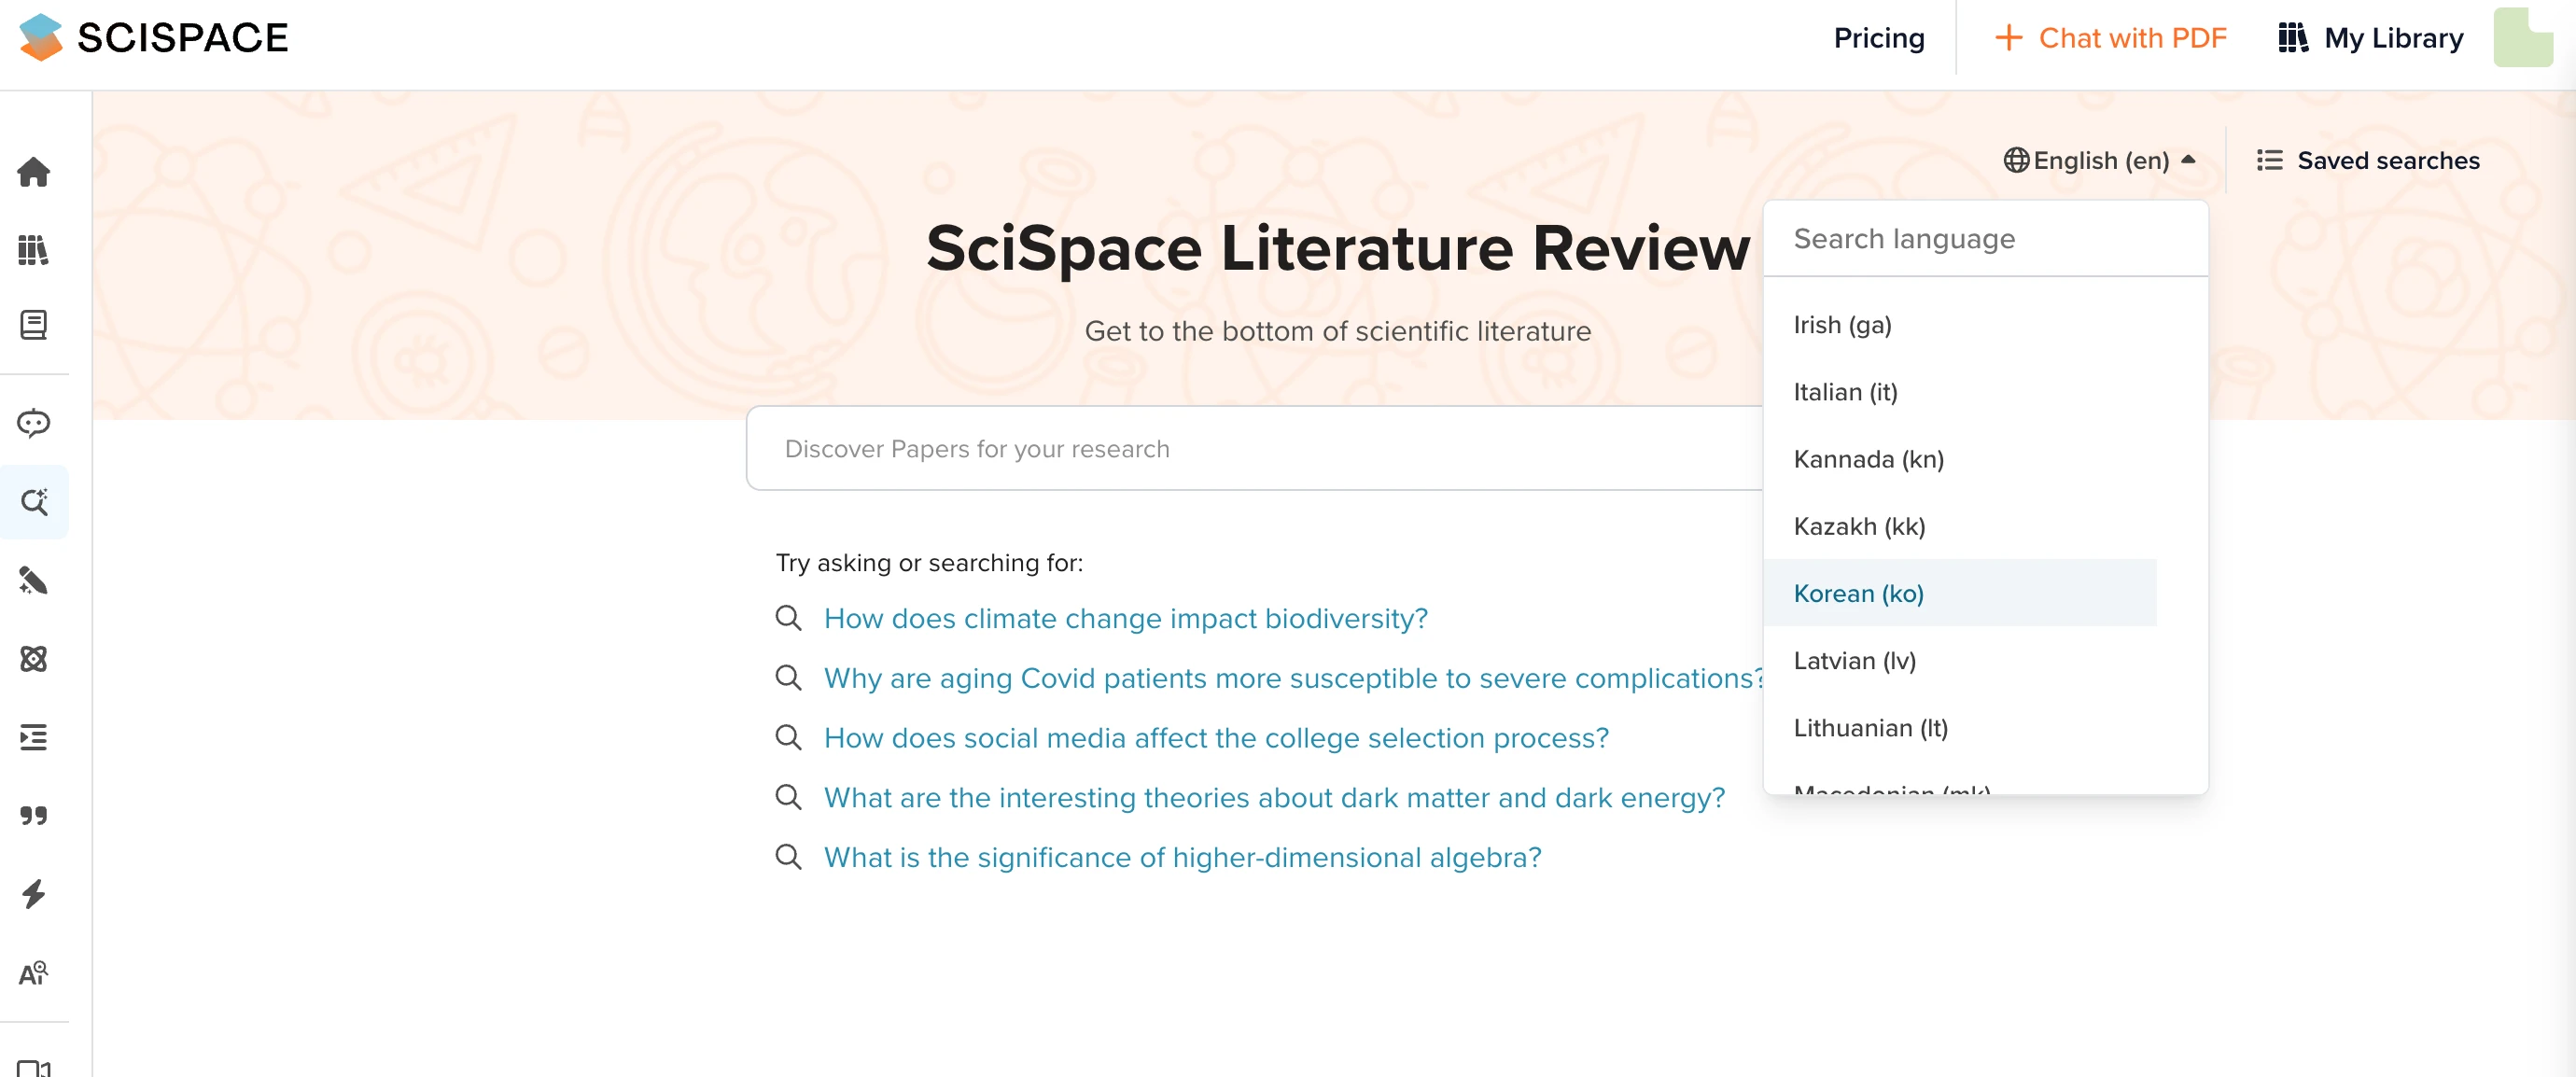Viewport: 2576px width, 1077px height.
Task: Open the Pricing page
Action: click(1878, 38)
